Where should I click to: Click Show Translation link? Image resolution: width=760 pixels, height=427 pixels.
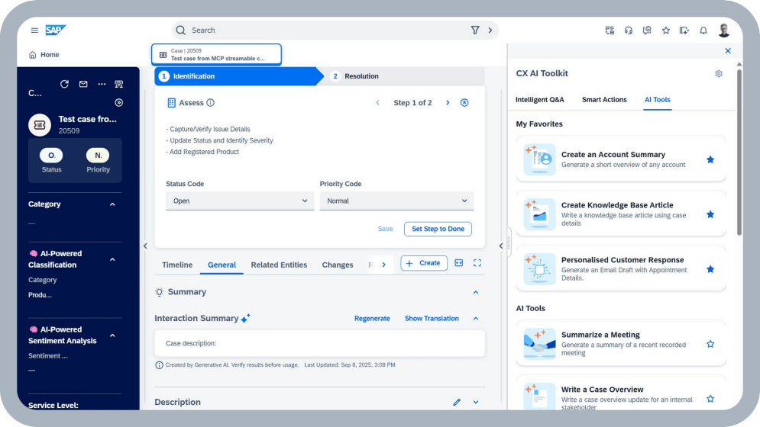[432, 319]
